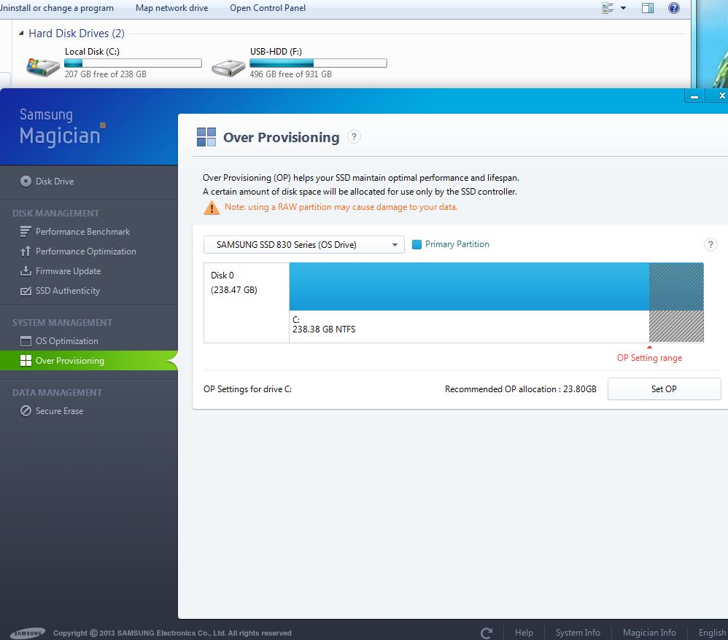
Task: Click the Performance Benchmark bars icon
Action: tap(26, 232)
